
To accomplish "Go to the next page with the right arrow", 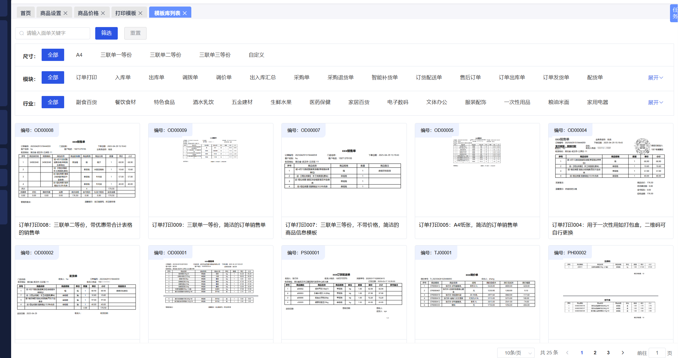I will (x=623, y=353).
